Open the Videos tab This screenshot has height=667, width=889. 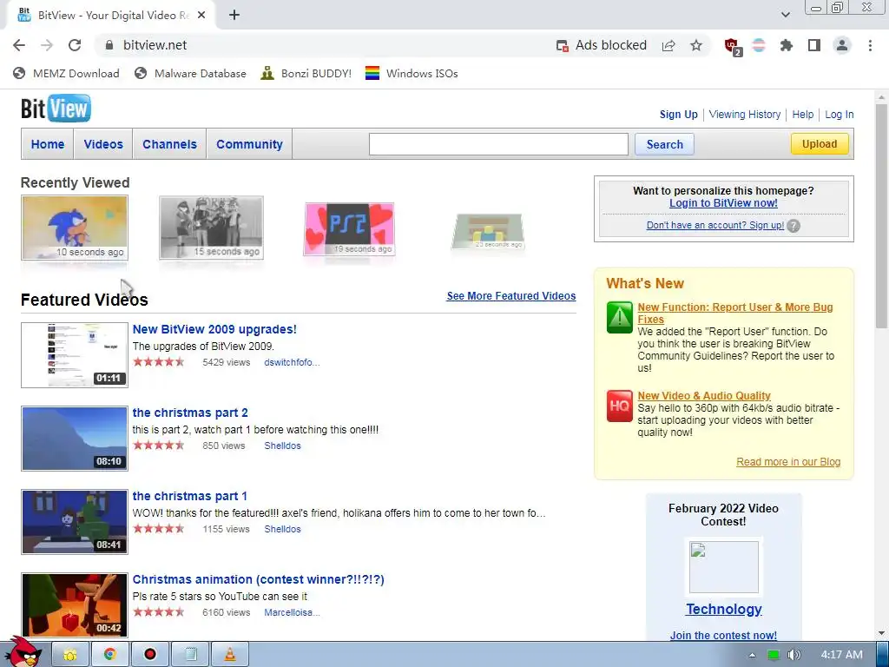pos(103,144)
